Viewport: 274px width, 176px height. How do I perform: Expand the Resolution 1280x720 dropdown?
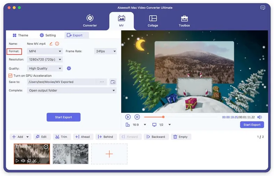point(45,59)
